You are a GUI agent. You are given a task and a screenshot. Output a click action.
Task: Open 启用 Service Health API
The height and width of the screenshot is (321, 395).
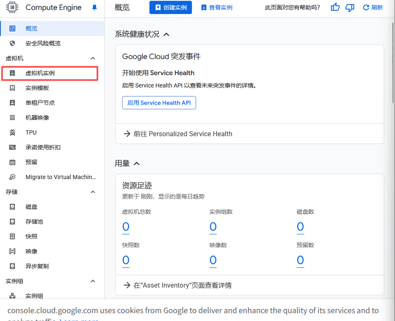[159, 103]
